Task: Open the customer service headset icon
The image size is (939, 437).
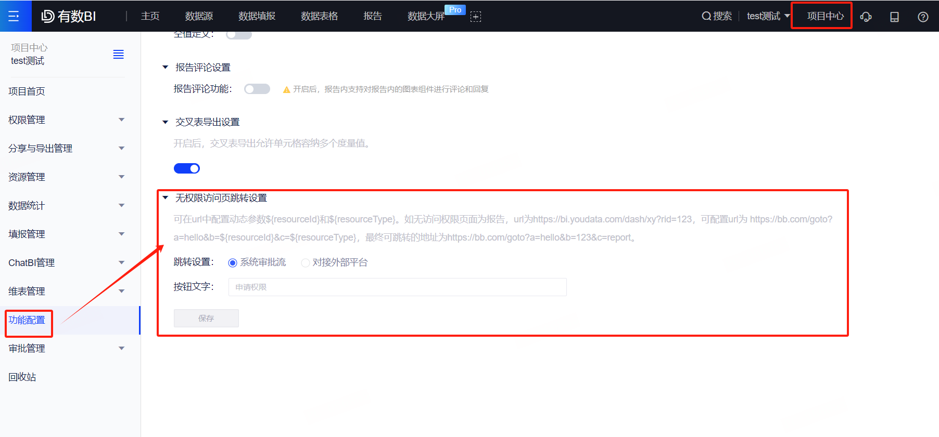Action: point(866,17)
